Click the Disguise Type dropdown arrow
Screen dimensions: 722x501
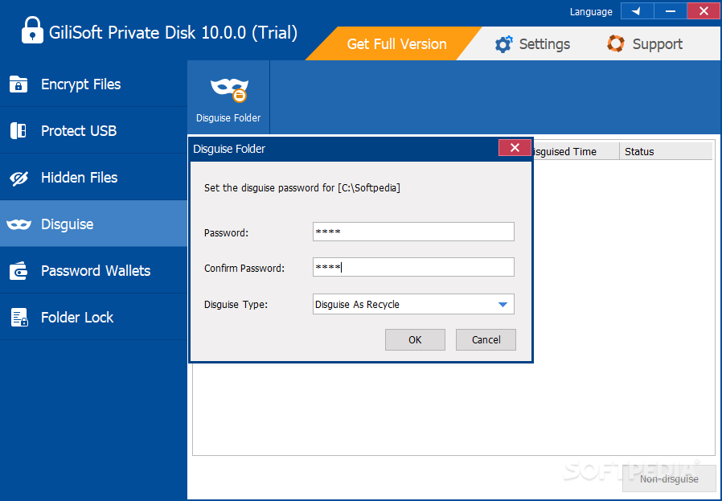pos(503,305)
